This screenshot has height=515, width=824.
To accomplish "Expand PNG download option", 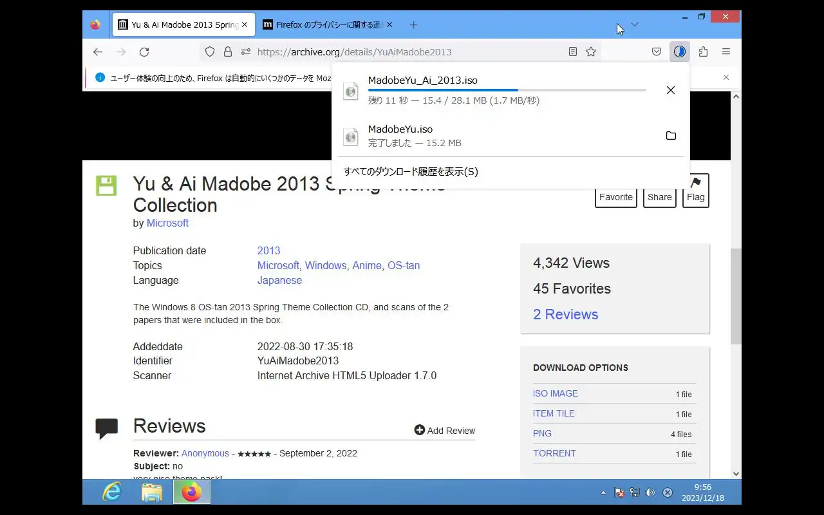I will (x=542, y=433).
